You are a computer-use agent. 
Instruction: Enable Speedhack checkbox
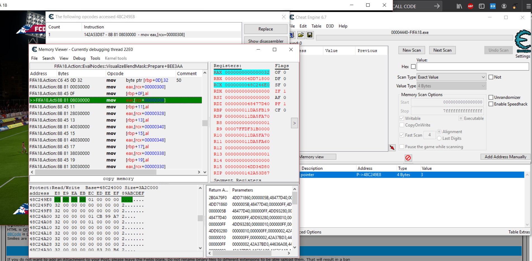pyautogui.click(x=491, y=104)
